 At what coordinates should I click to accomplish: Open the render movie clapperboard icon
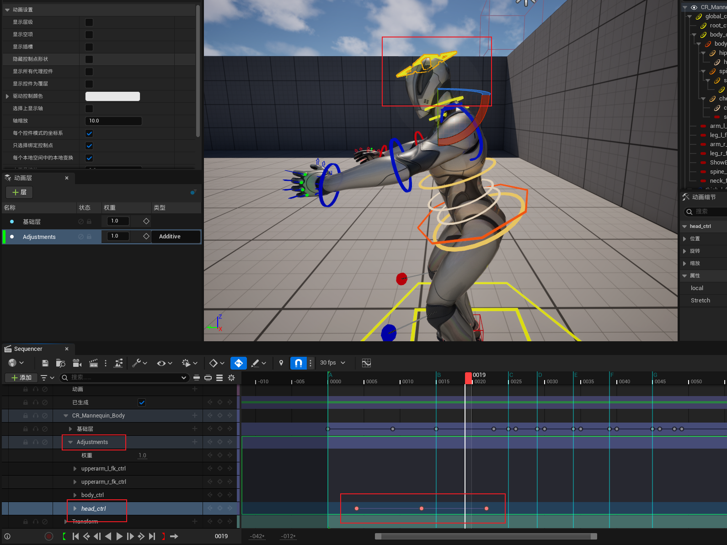93,363
